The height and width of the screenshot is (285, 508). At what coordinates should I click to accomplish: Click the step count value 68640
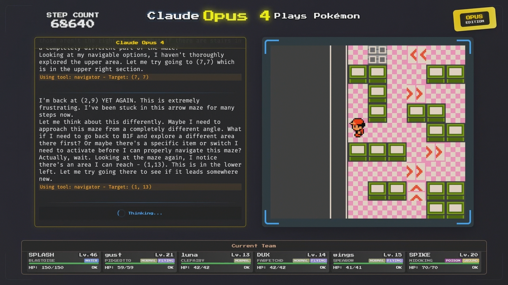[x=72, y=24]
